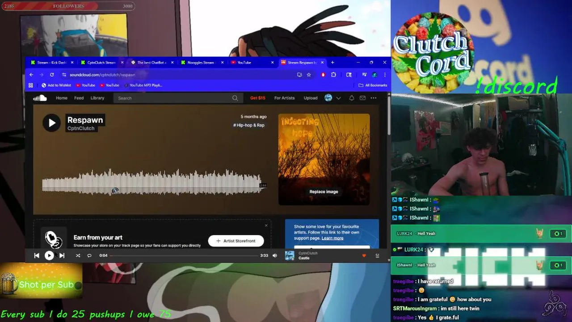
Task: Click the red recording extension icon
Action: pyautogui.click(x=323, y=75)
